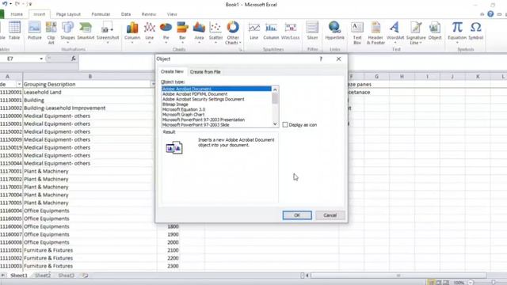The height and width of the screenshot is (285, 507).
Task: Click the insert function fx button
Action: point(74,59)
